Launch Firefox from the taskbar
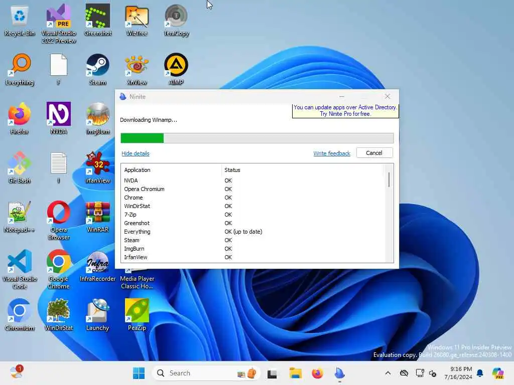The image size is (514, 385). [317, 373]
